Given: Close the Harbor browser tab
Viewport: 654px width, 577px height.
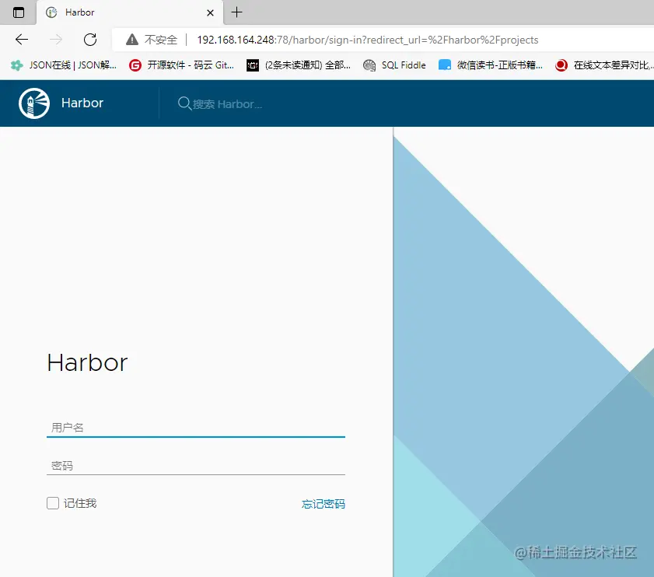Looking at the screenshot, I should click(210, 12).
